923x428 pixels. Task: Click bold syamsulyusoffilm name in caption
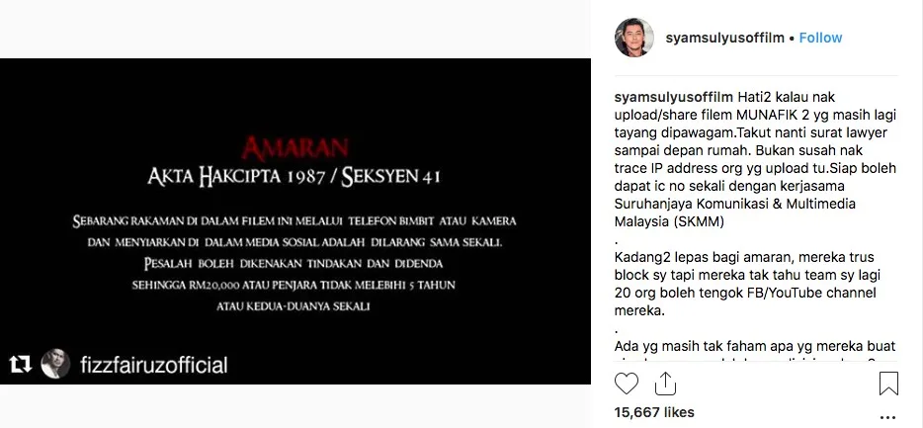674,97
